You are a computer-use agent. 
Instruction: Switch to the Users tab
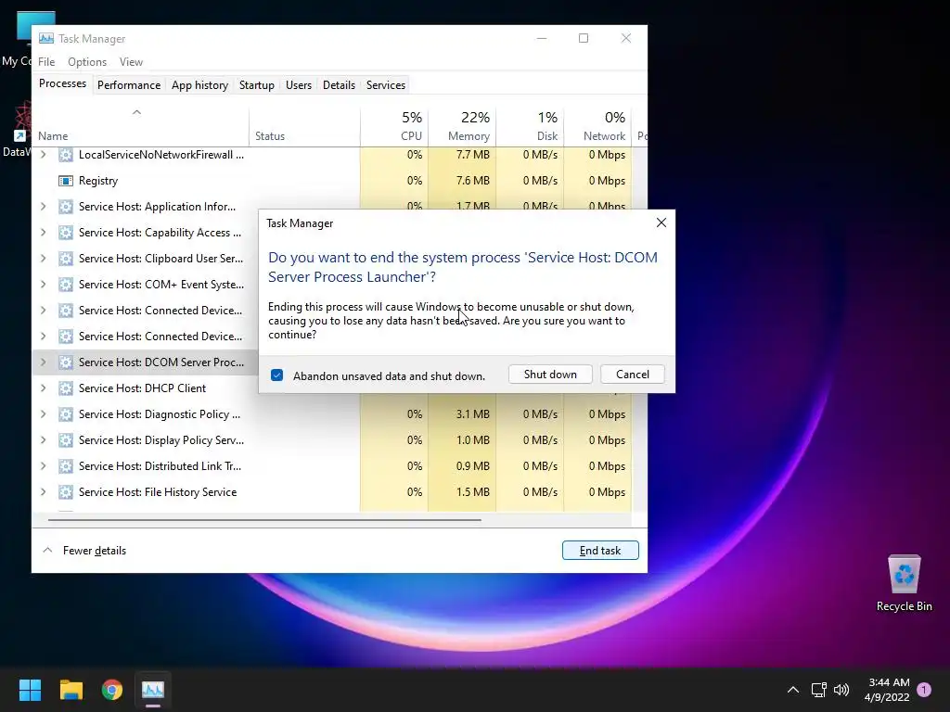[299, 85]
